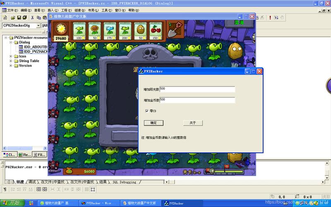The height and width of the screenshot is (207, 331).
Task: Toggle the 零CD checkbox
Action: [147, 111]
